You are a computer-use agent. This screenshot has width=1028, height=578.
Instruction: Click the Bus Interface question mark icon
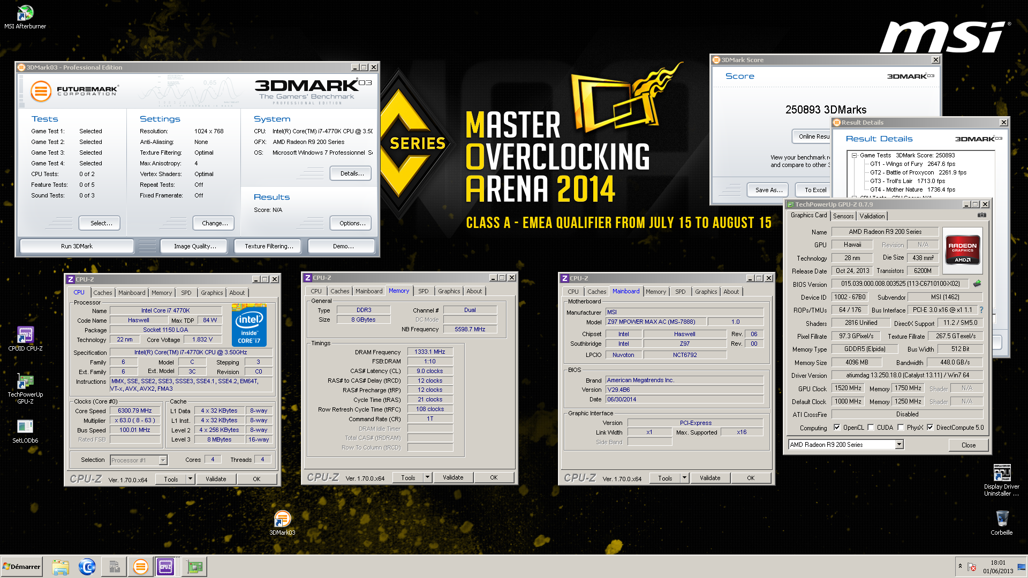981,310
